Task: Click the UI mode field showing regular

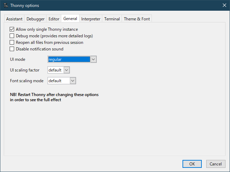Action: 69,59
